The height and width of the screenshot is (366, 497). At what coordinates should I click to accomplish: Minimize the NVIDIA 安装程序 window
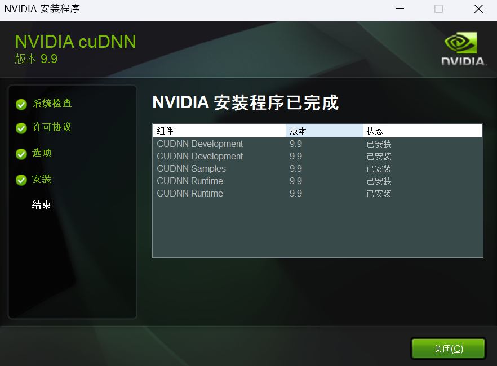tap(400, 9)
